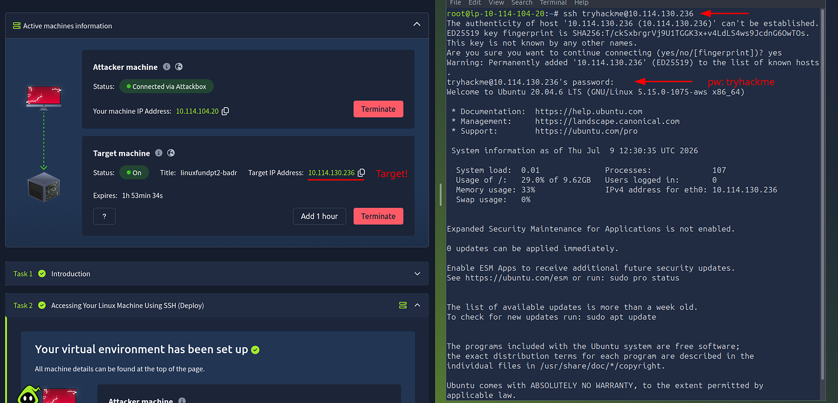Click the globe icon beside Attacker machine heading
838x403 pixels.
(x=178, y=67)
